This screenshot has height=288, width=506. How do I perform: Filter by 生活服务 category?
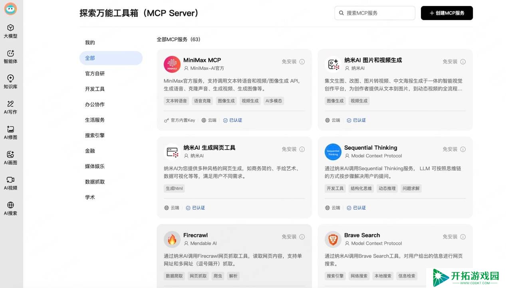pos(111,120)
